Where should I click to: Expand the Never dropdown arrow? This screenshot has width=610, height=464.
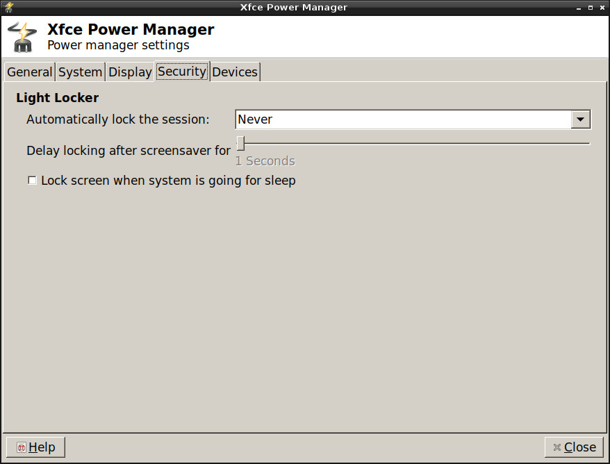tap(580, 119)
